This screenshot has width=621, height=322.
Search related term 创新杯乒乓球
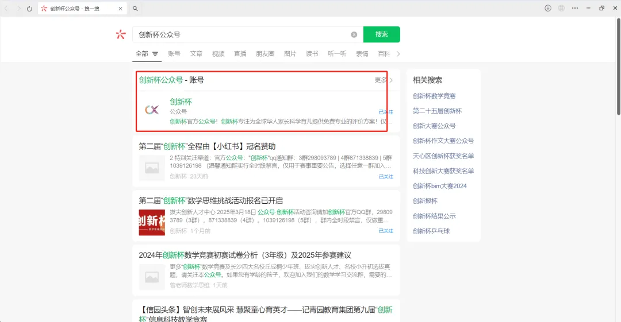(x=431, y=231)
